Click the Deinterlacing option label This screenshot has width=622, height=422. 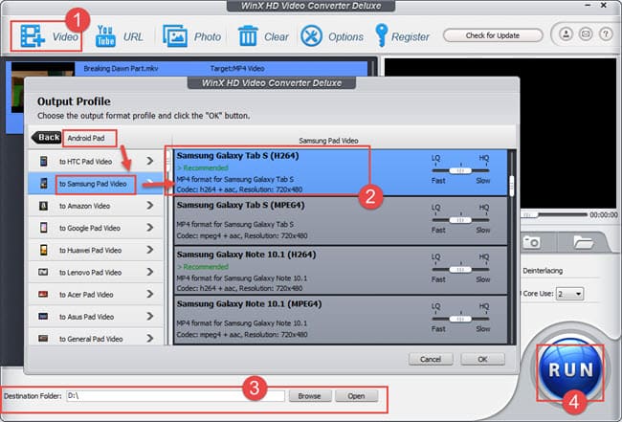pos(543,271)
